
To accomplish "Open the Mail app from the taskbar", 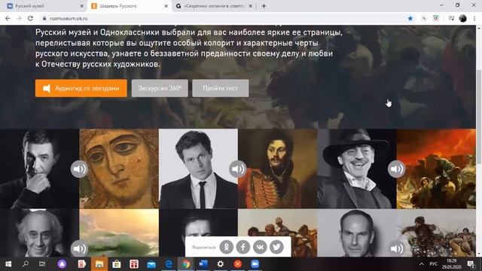I will (x=151, y=264).
